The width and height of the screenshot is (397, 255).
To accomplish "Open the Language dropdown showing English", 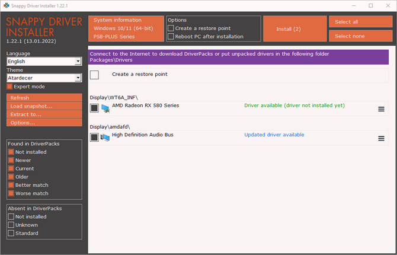I will click(44, 61).
